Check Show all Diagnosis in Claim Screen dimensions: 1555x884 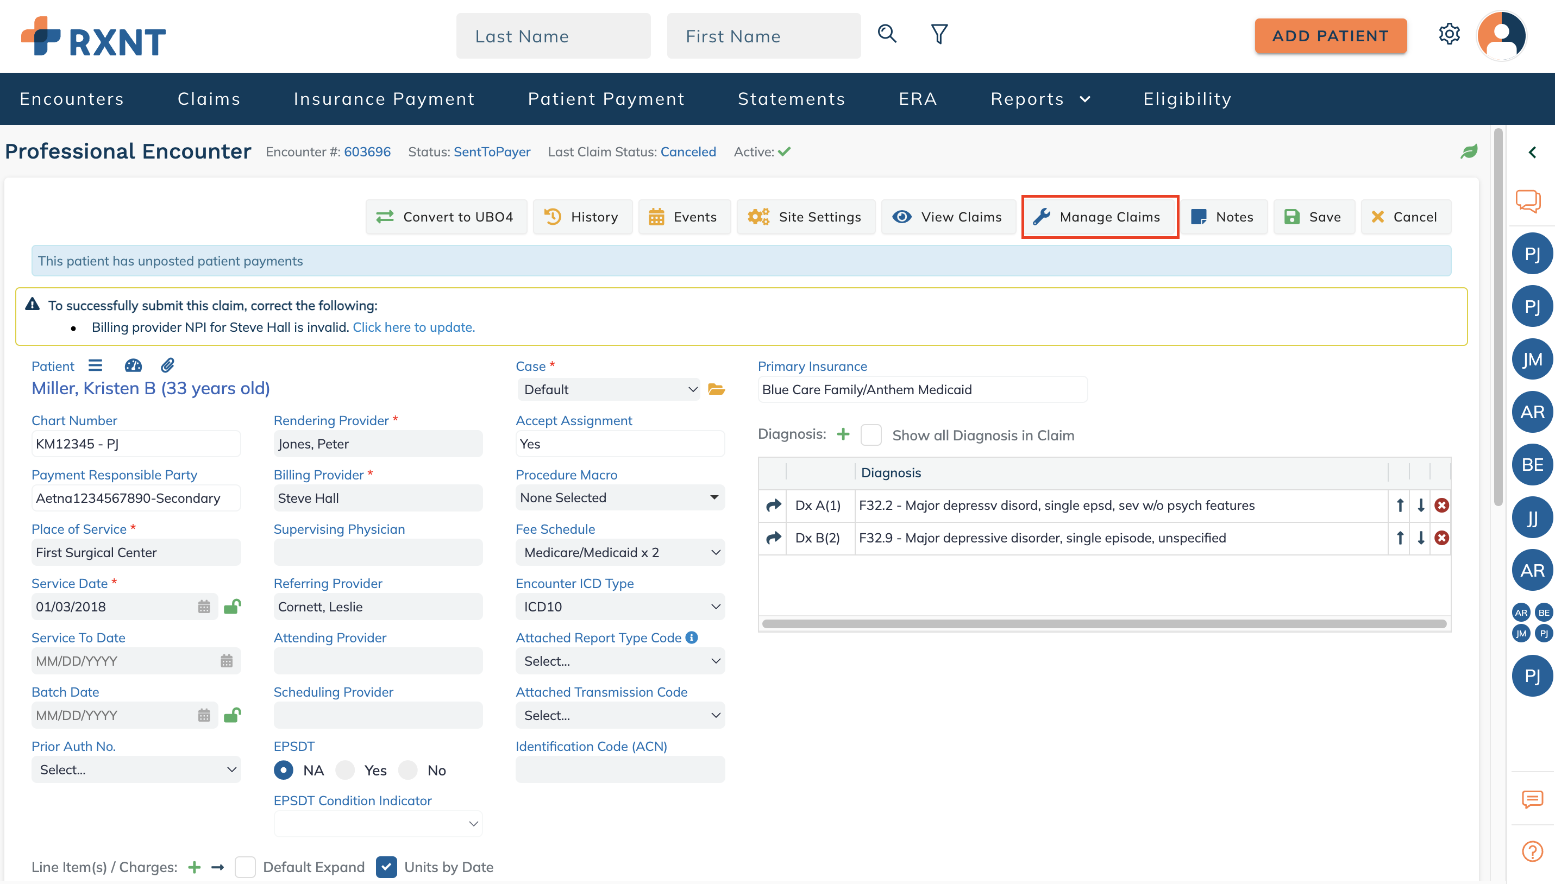point(871,435)
